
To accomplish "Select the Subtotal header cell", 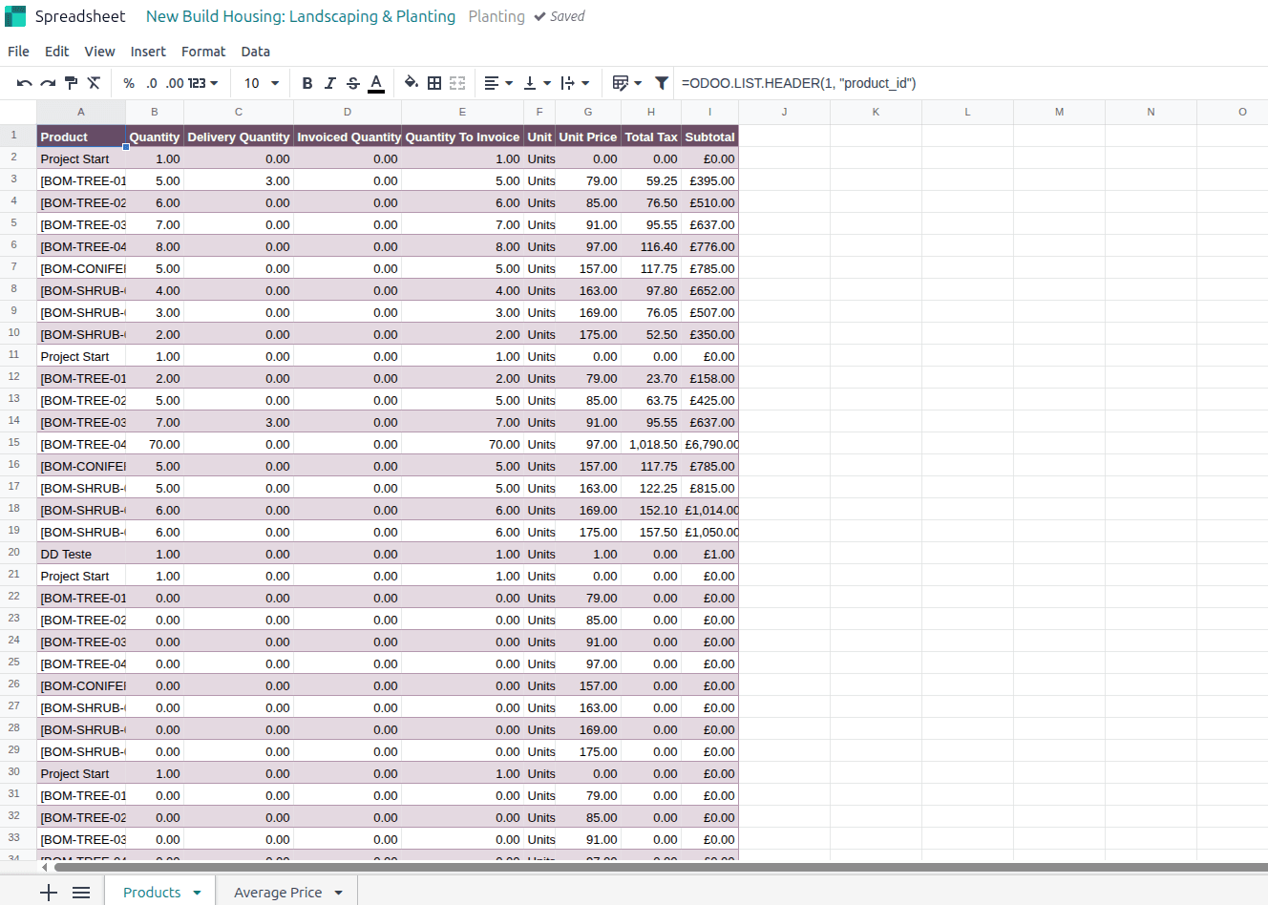I will (x=709, y=137).
